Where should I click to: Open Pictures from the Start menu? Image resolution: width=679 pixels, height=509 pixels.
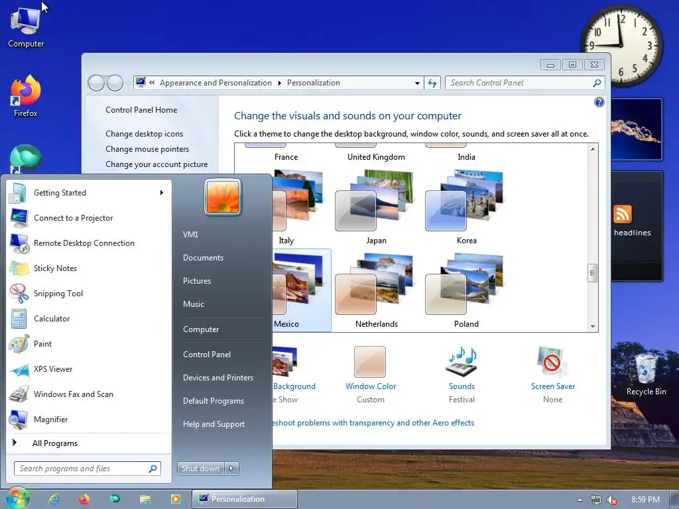click(196, 280)
